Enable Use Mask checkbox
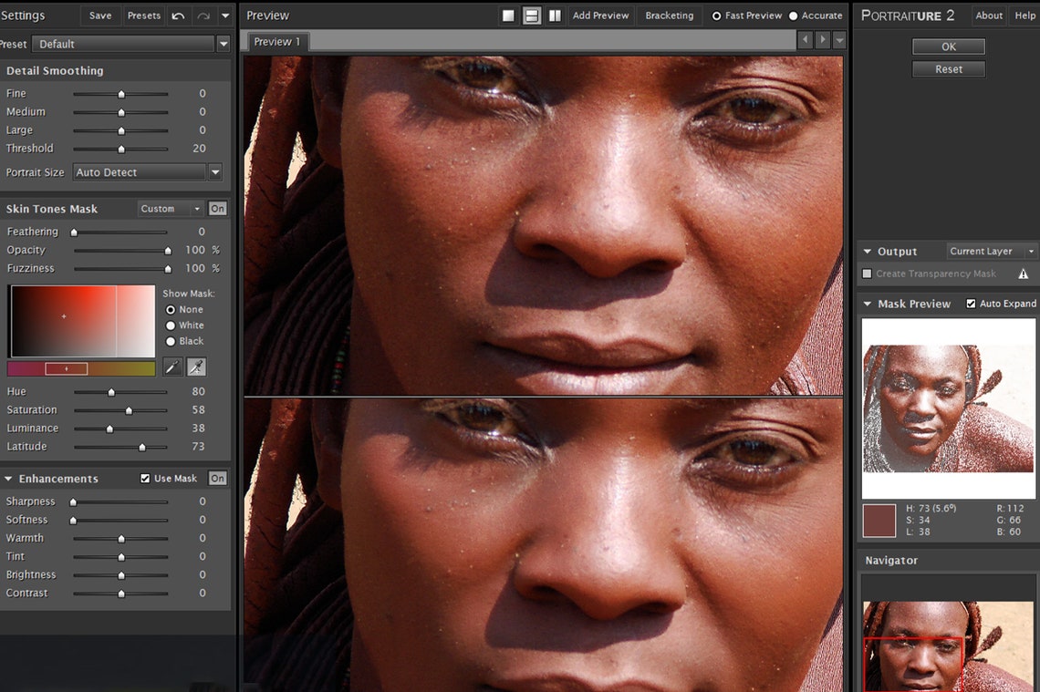This screenshot has width=1040, height=692. click(145, 479)
